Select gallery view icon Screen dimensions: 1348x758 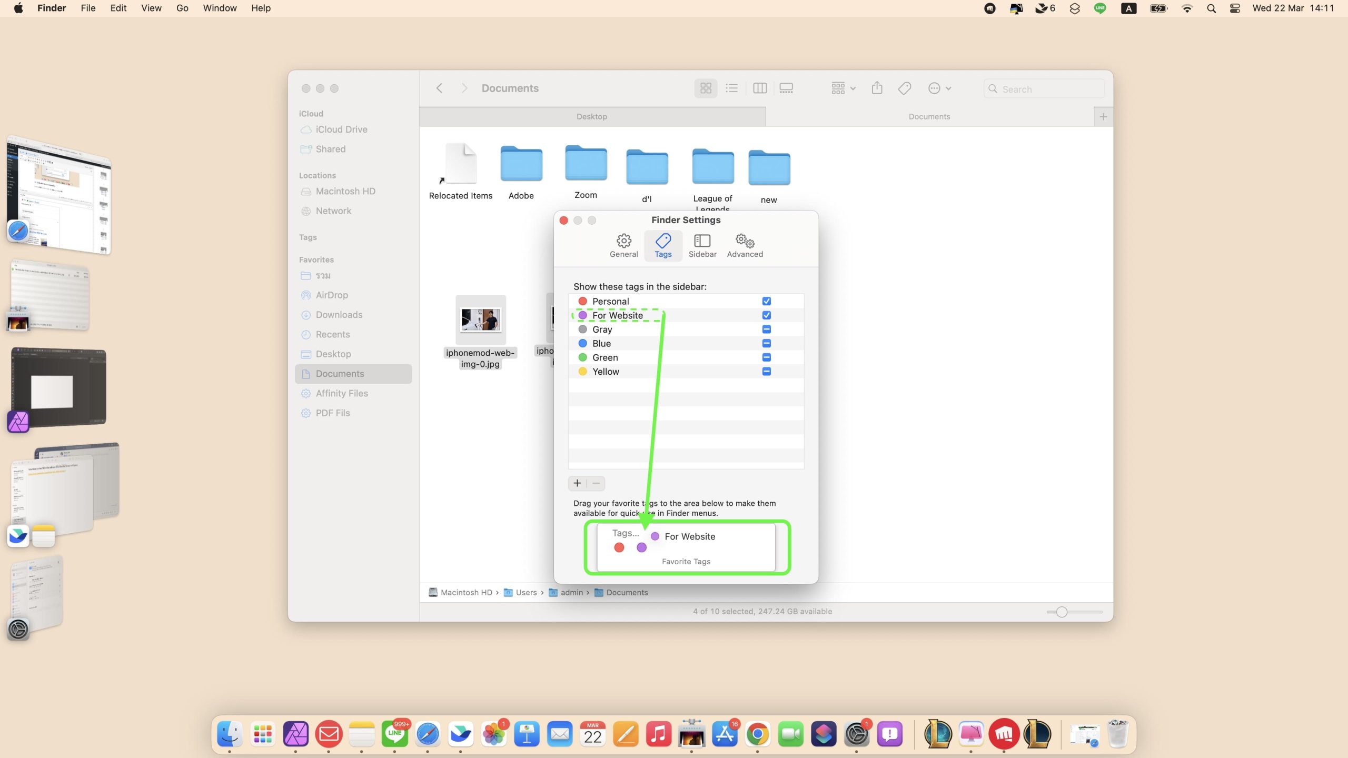(786, 88)
